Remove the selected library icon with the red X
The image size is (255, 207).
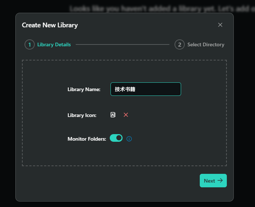pos(126,115)
